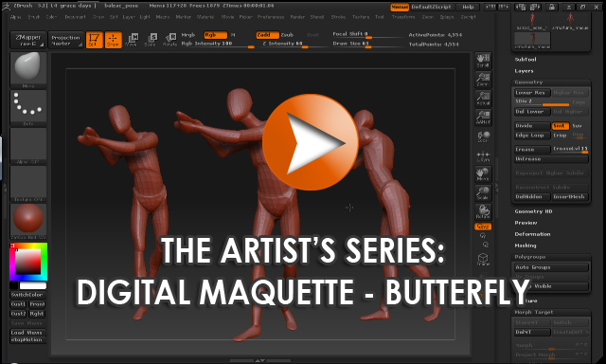
Task: Open the Document menu
Action: coord(75,17)
